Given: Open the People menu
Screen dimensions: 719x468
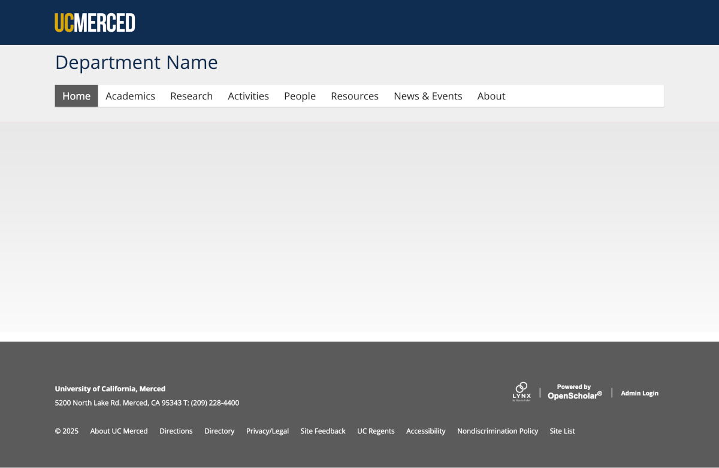Looking at the screenshot, I should coord(300,96).
